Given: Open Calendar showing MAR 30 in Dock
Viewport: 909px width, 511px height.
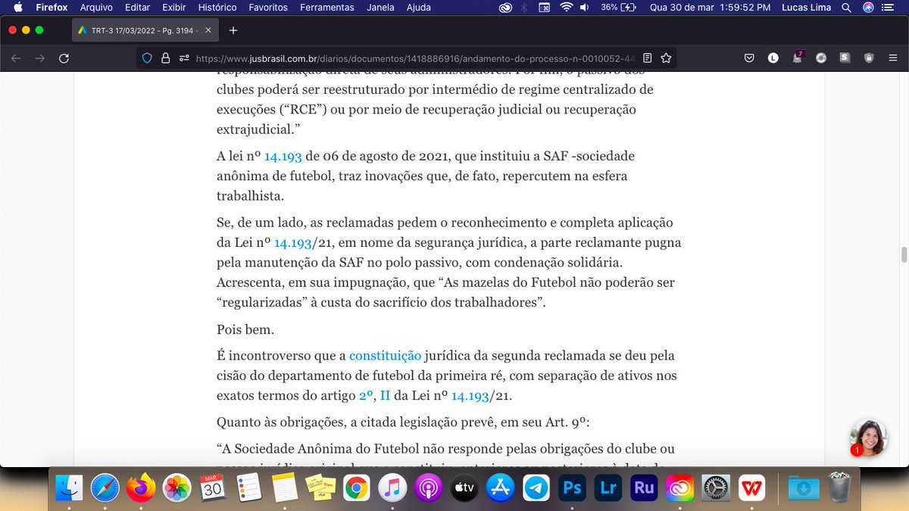Looking at the screenshot, I should (x=213, y=488).
